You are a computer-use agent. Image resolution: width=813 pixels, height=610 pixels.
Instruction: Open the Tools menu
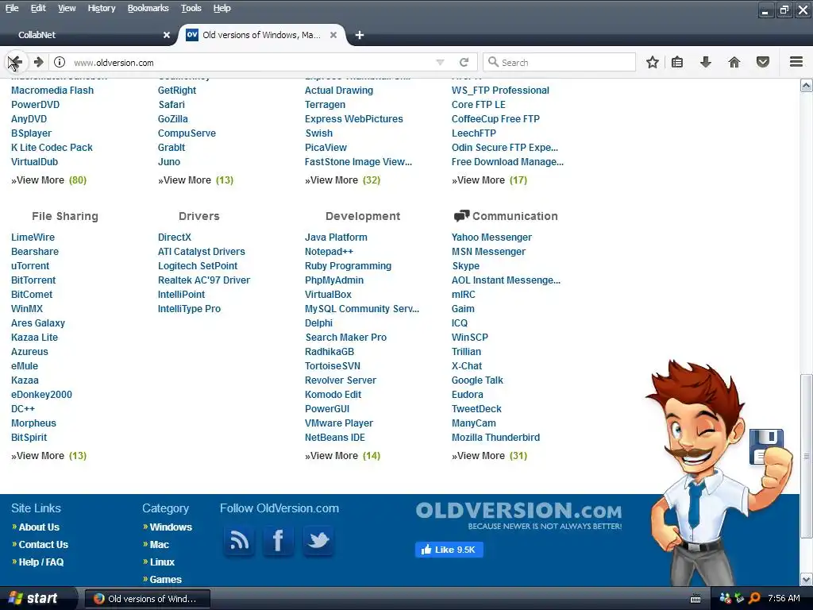(191, 8)
